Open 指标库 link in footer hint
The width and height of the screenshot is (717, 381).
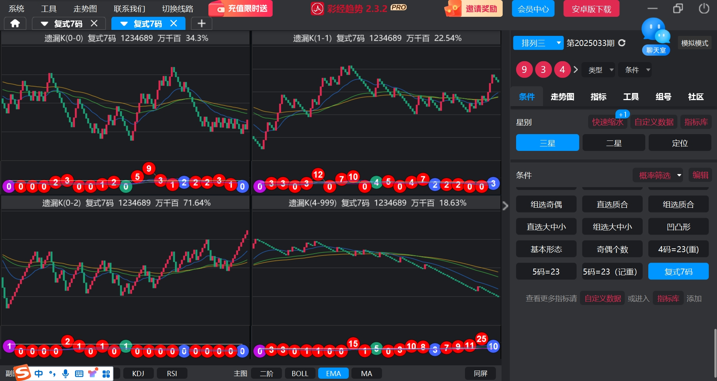coord(668,298)
